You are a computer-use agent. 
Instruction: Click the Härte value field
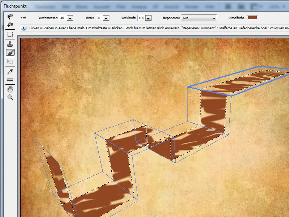[99, 18]
